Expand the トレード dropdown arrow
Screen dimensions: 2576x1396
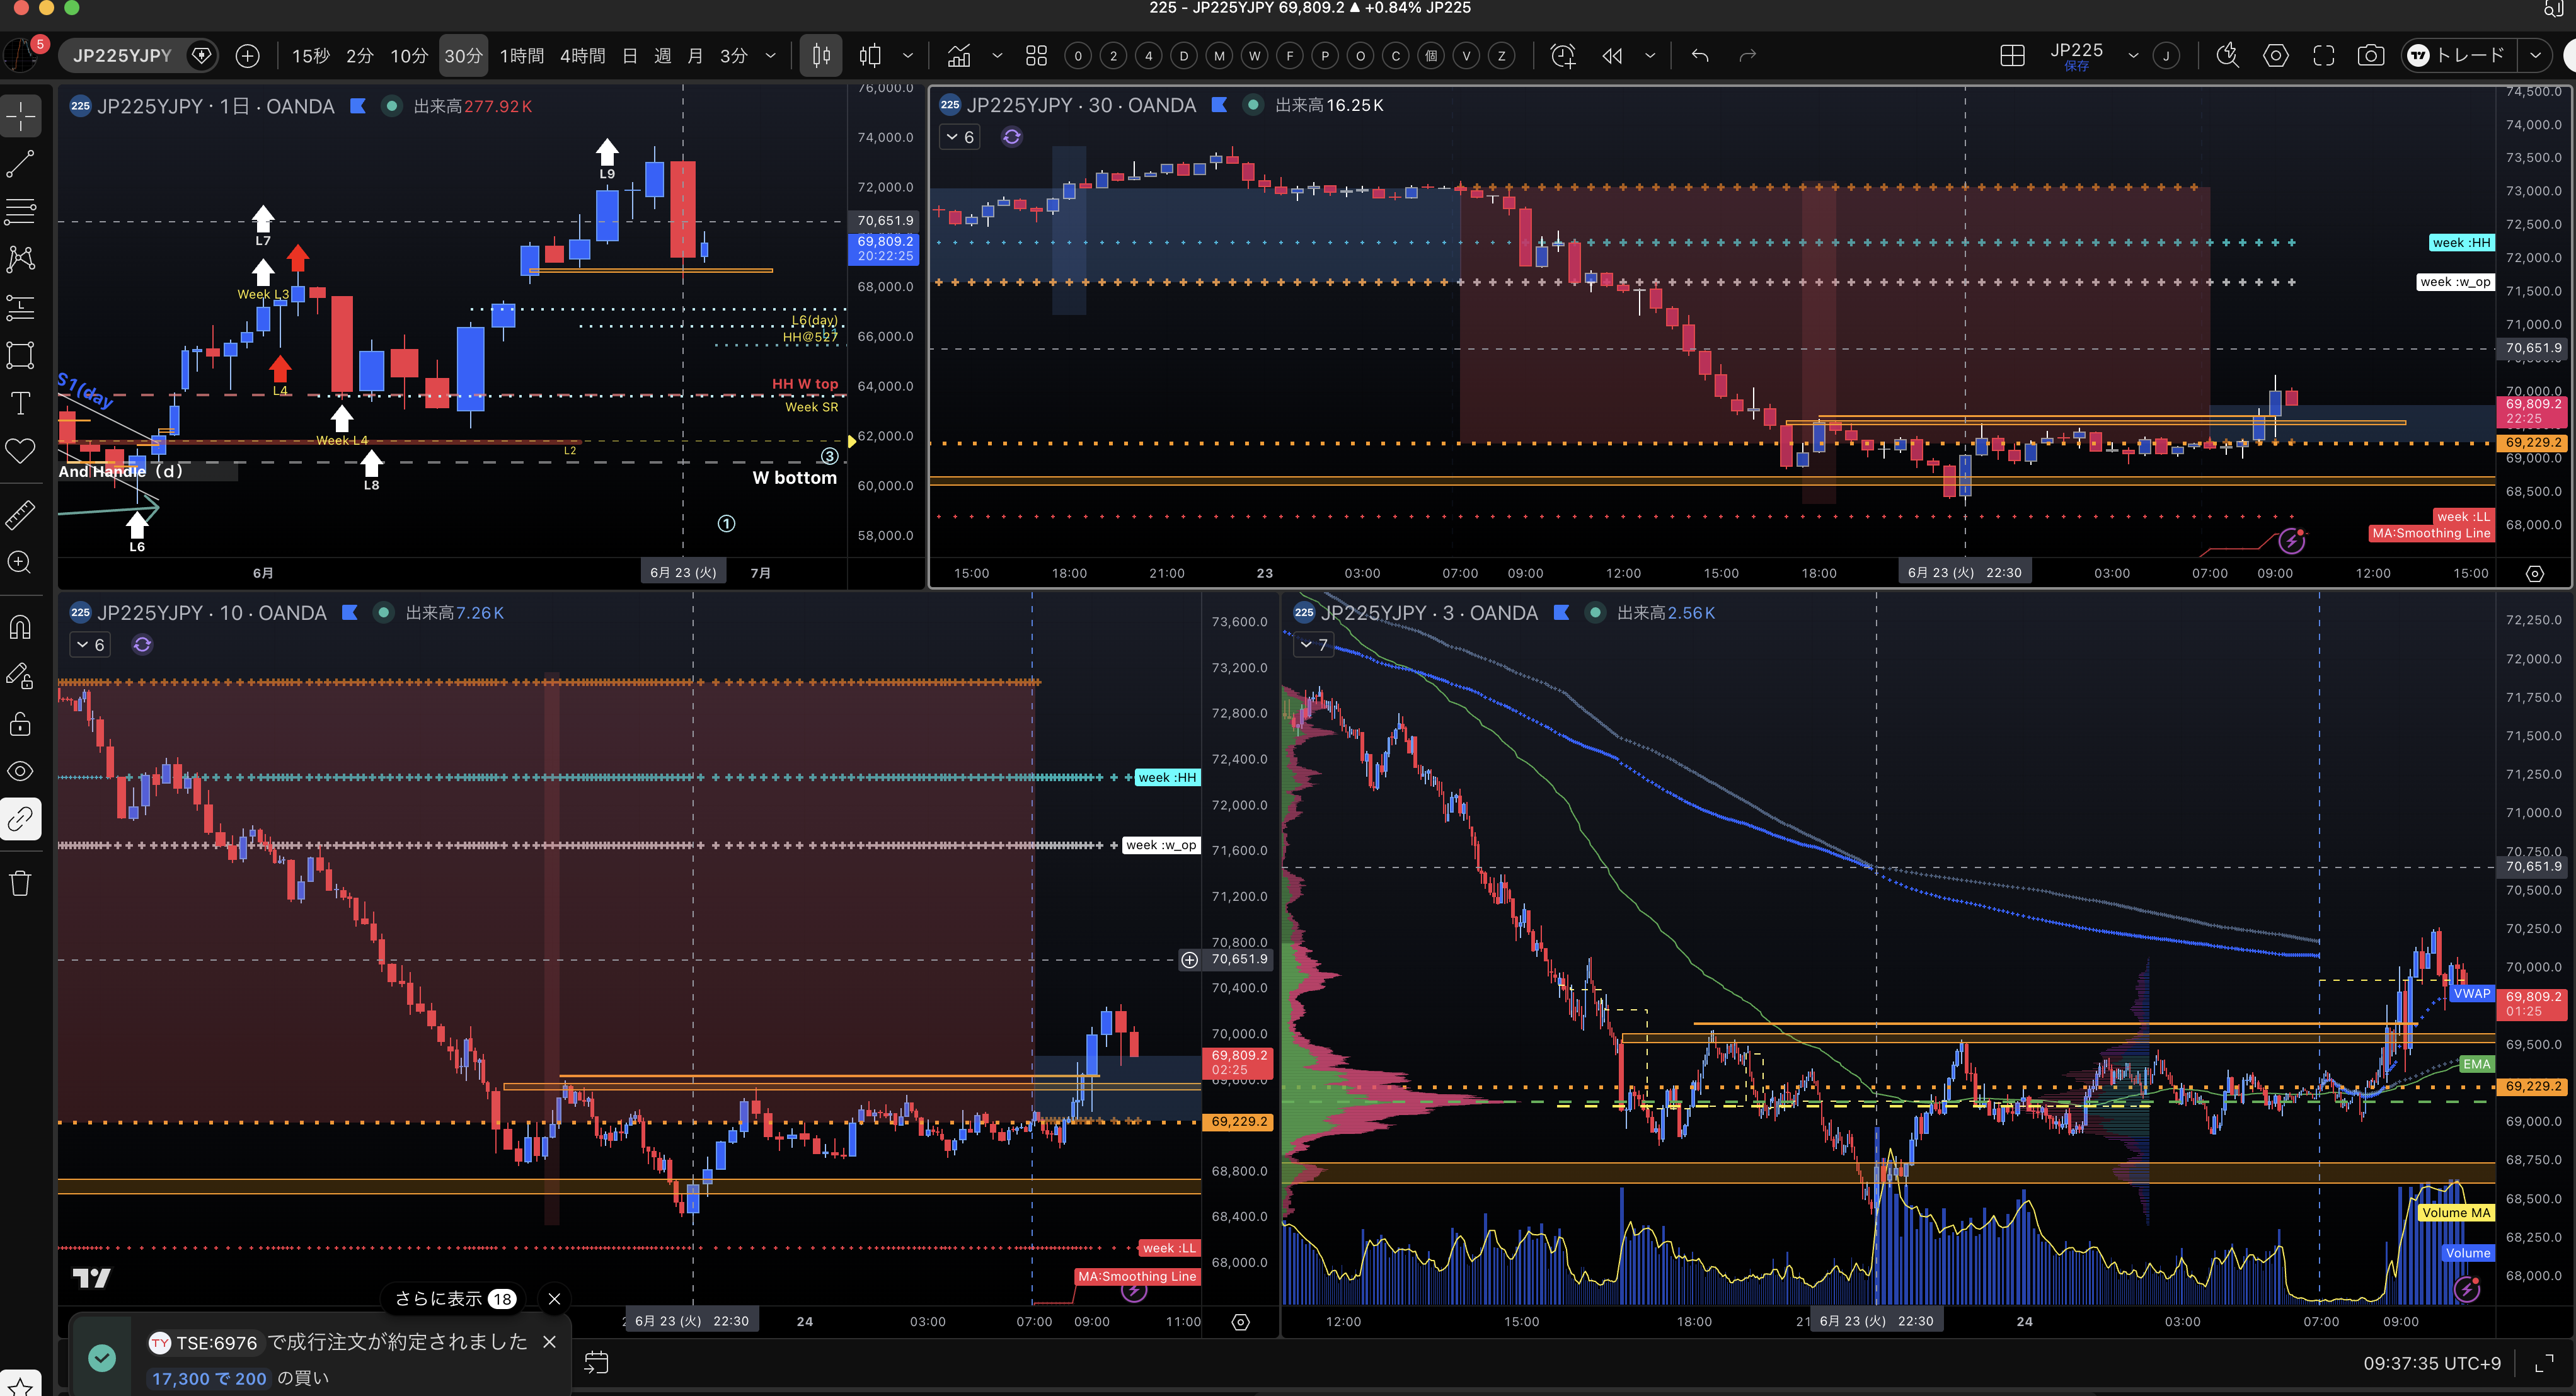(x=2535, y=56)
